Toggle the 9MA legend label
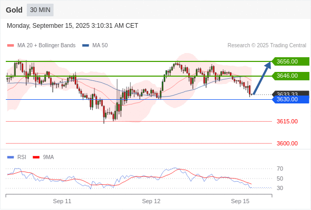The image size is (311, 210). [48, 157]
